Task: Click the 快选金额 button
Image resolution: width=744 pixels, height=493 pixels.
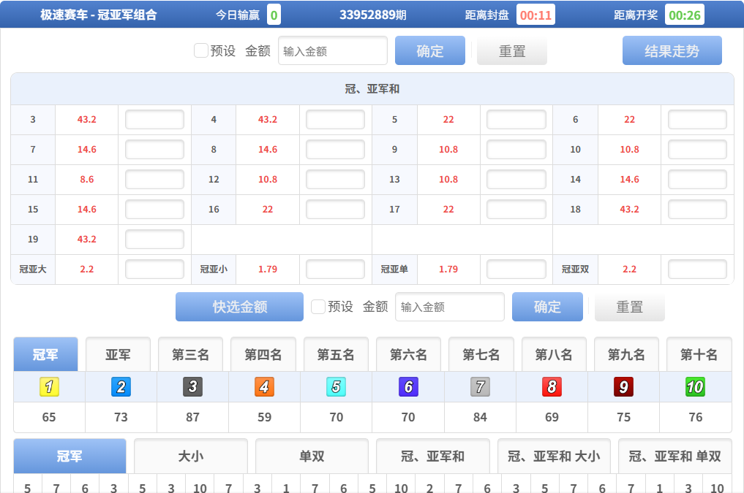Action: tap(239, 307)
